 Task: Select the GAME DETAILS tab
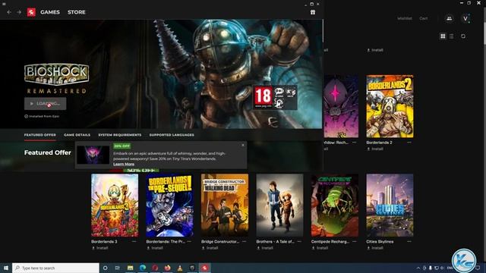(77, 135)
